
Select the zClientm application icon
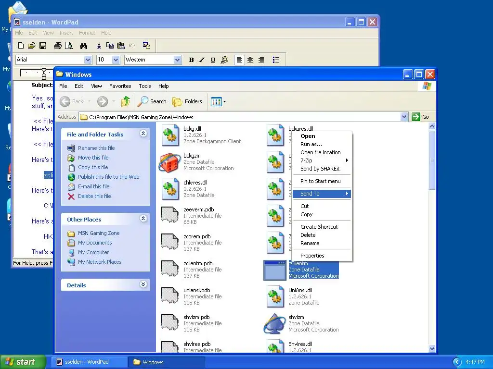tap(275, 270)
